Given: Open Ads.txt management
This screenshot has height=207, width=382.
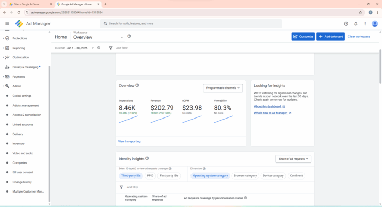Looking at the screenshot, I should click(26, 105).
